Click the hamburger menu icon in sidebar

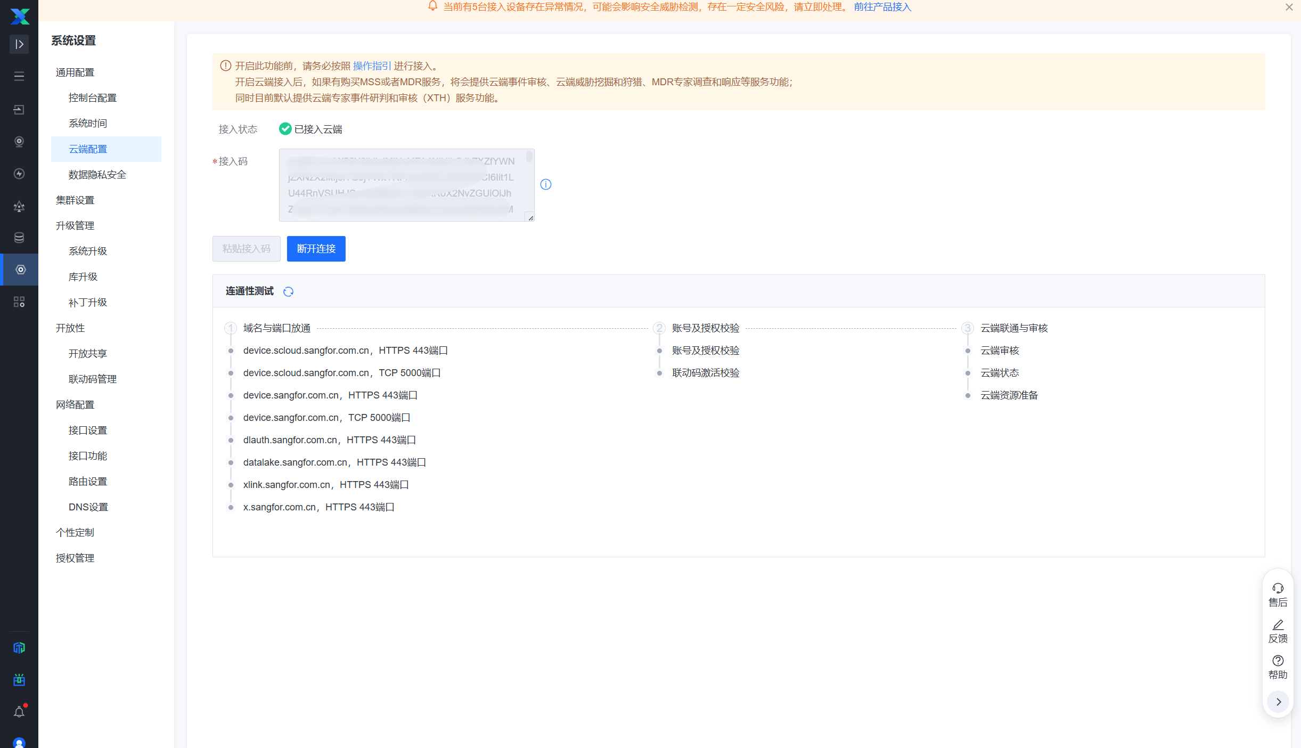(x=19, y=76)
